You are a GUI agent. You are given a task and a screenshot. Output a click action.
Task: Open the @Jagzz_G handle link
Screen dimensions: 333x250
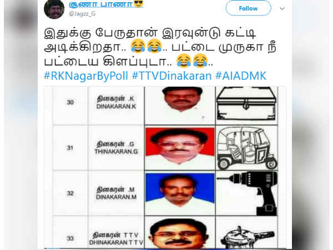click(82, 13)
